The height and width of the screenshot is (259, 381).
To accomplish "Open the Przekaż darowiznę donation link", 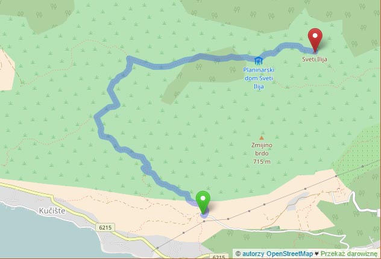I will coord(349,254).
